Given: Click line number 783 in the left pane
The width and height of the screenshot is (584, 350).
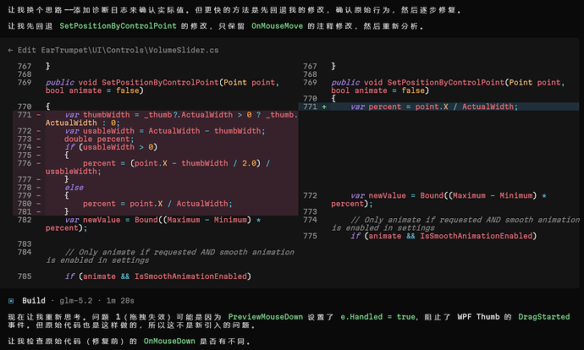Looking at the screenshot, I should (25, 244).
